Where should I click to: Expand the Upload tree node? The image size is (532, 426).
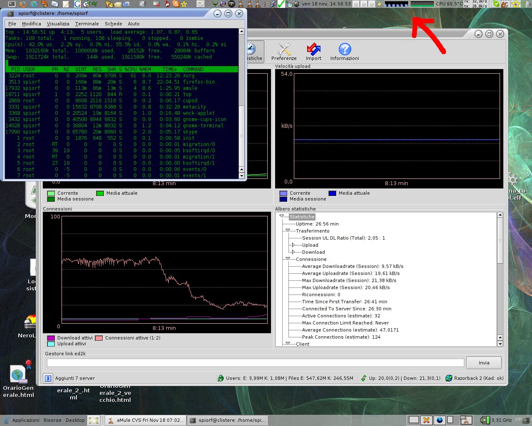click(x=293, y=245)
